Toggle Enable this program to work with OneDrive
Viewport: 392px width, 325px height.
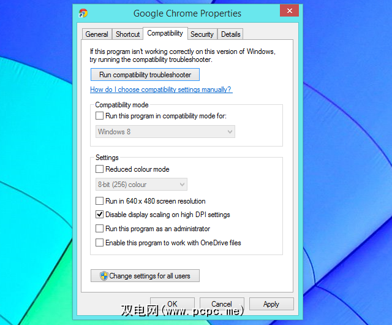99,242
